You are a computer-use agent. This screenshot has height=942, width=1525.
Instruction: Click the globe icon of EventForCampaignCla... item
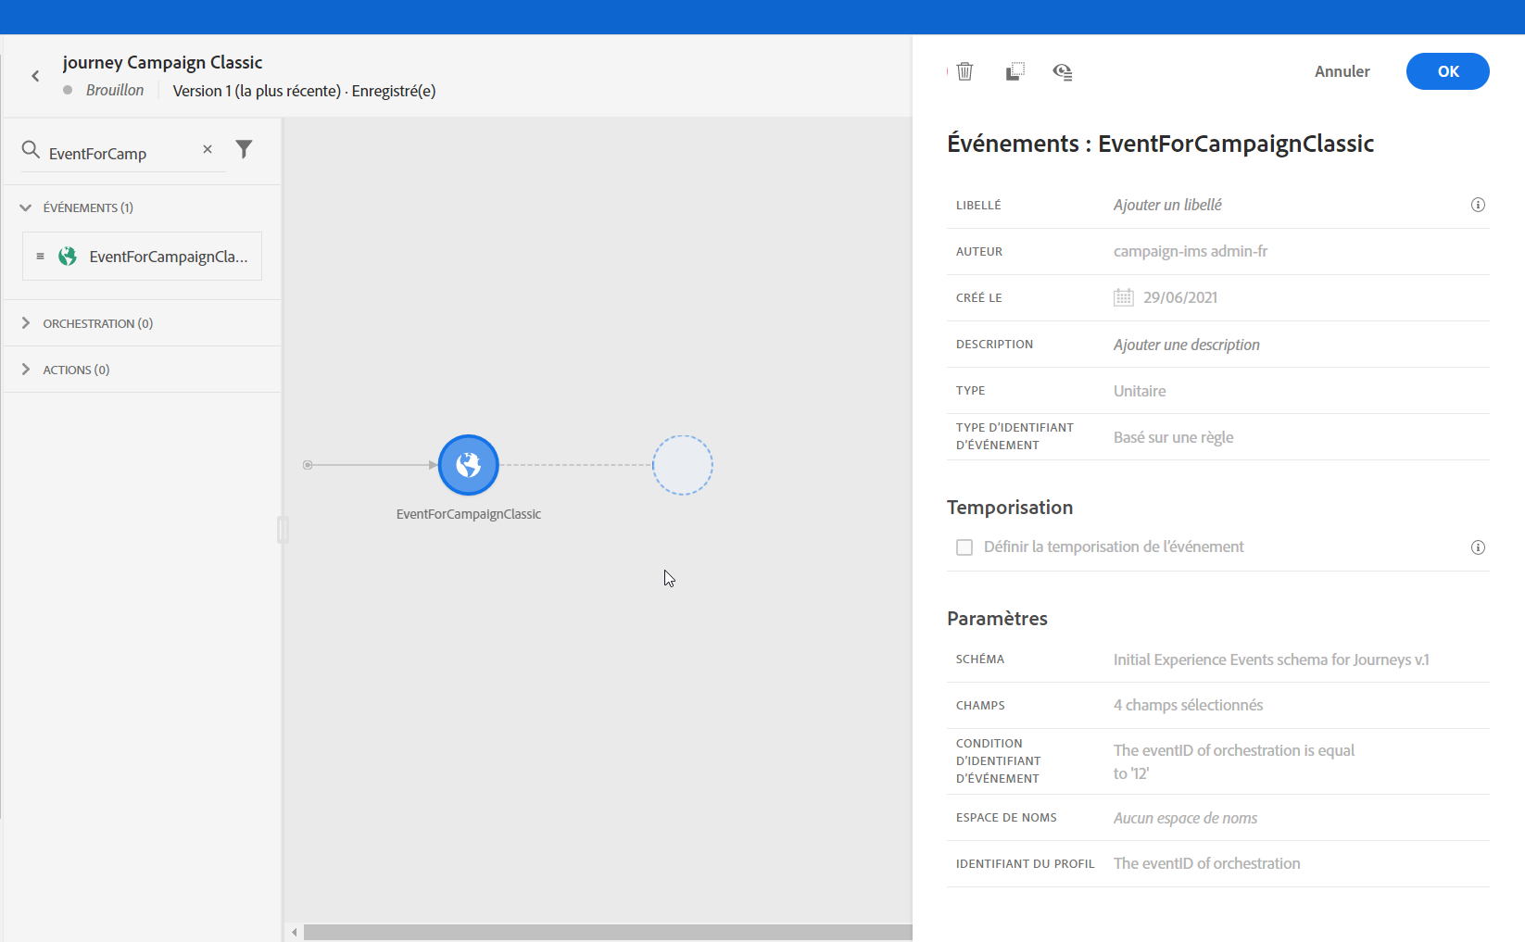[x=68, y=257]
